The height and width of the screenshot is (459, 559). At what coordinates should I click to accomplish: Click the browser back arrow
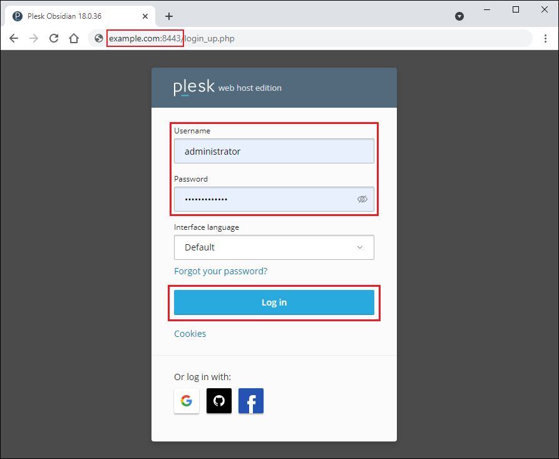coord(14,39)
